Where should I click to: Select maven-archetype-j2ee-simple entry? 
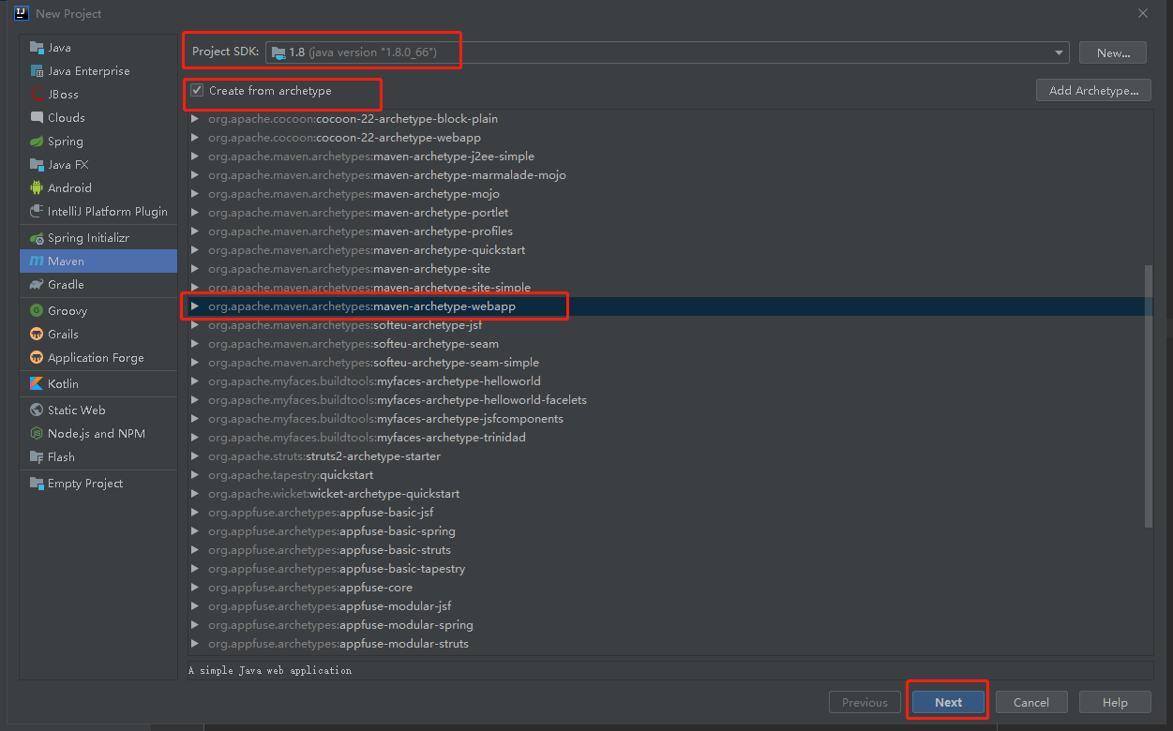click(371, 157)
